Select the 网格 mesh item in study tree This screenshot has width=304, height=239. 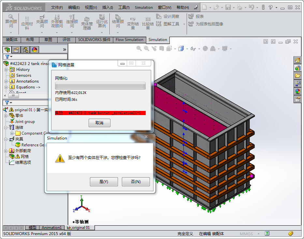click(x=24, y=157)
